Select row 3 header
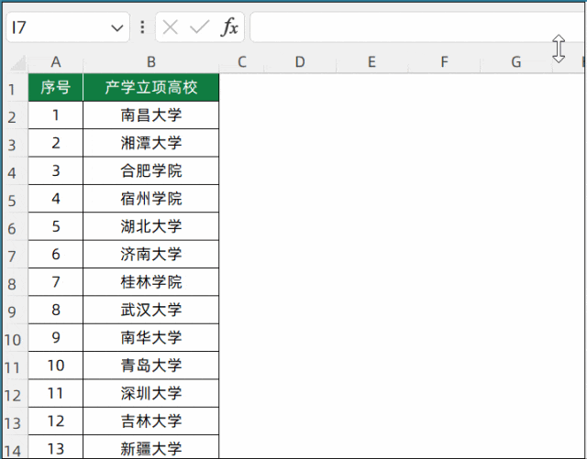587x459 pixels. (x=15, y=144)
